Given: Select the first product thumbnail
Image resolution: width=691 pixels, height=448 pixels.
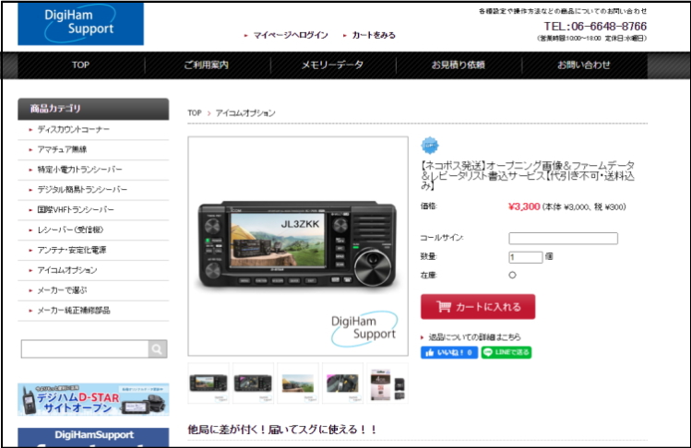Looking at the screenshot, I should (x=208, y=383).
